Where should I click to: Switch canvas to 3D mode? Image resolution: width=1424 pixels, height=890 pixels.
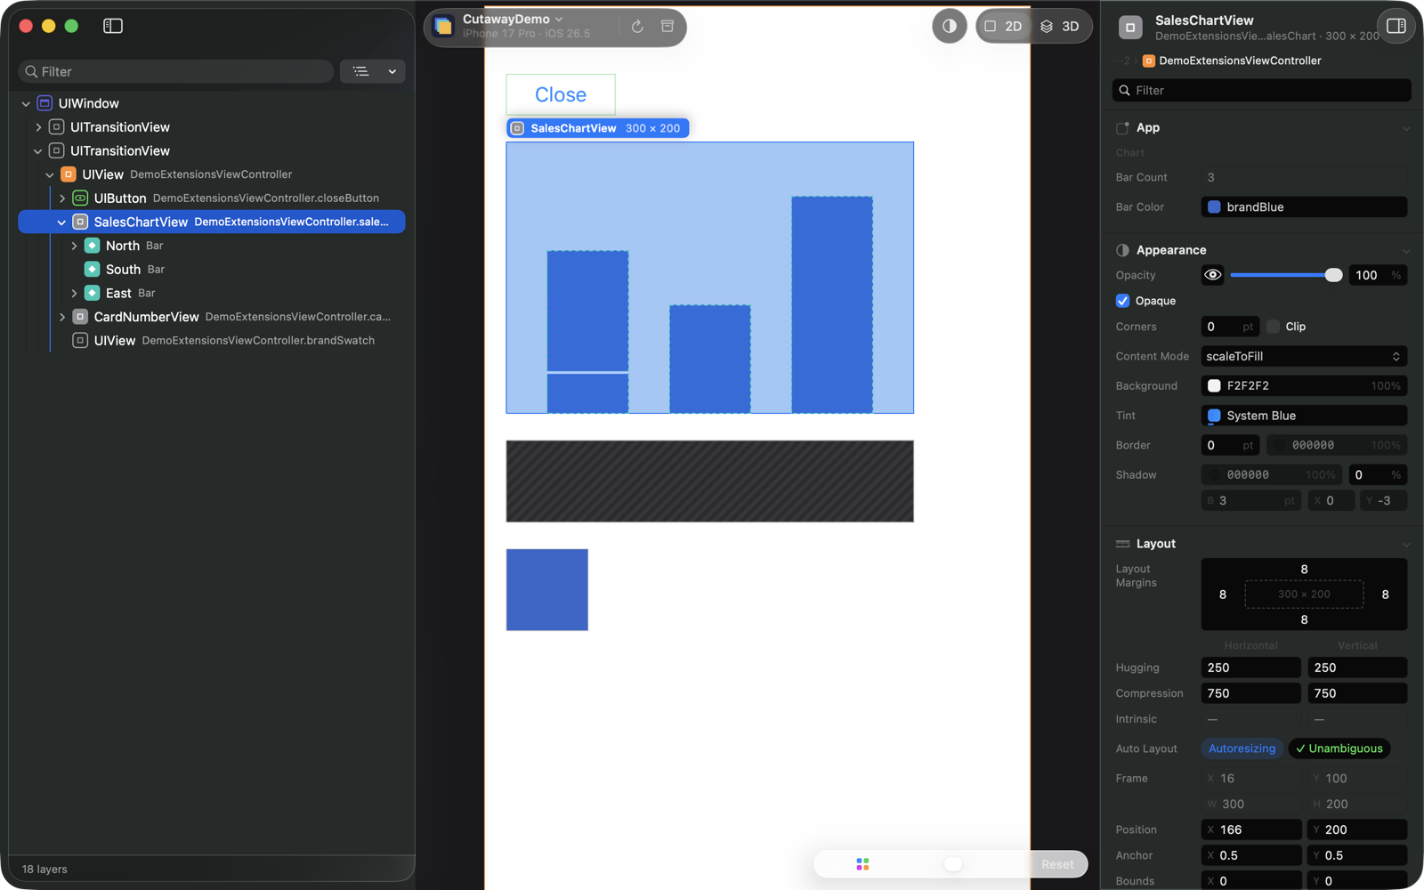1060,27
